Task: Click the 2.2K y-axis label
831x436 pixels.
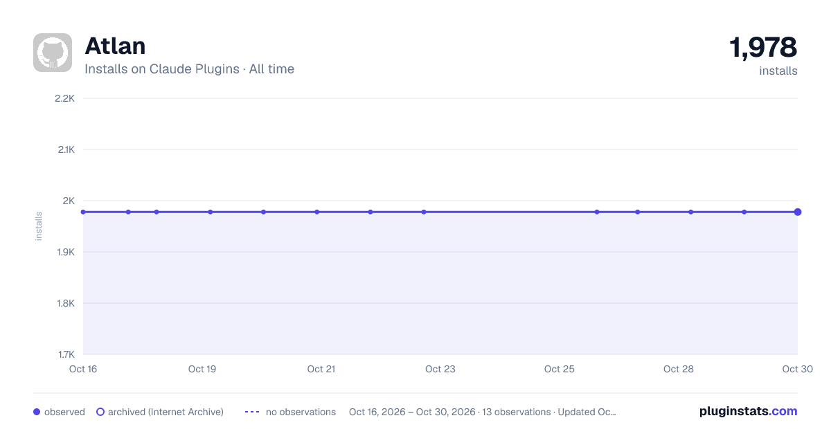Action: click(64, 98)
